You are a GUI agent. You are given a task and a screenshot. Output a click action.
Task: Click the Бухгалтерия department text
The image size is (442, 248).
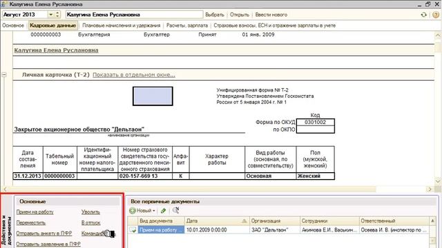pos(94,34)
